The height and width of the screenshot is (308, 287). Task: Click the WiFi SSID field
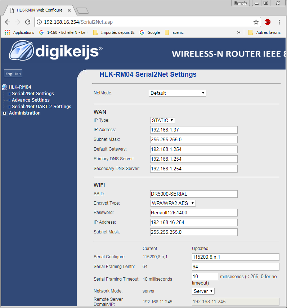(194, 194)
